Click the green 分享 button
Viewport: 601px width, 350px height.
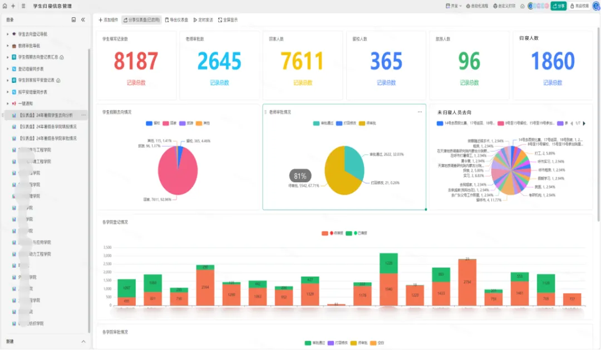[559, 6]
